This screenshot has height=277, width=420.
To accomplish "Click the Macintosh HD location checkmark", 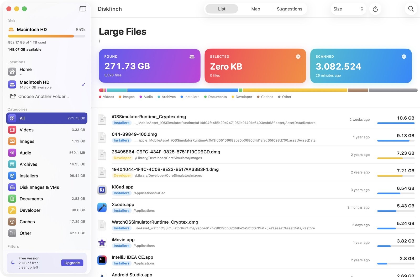I will tap(83, 84).
